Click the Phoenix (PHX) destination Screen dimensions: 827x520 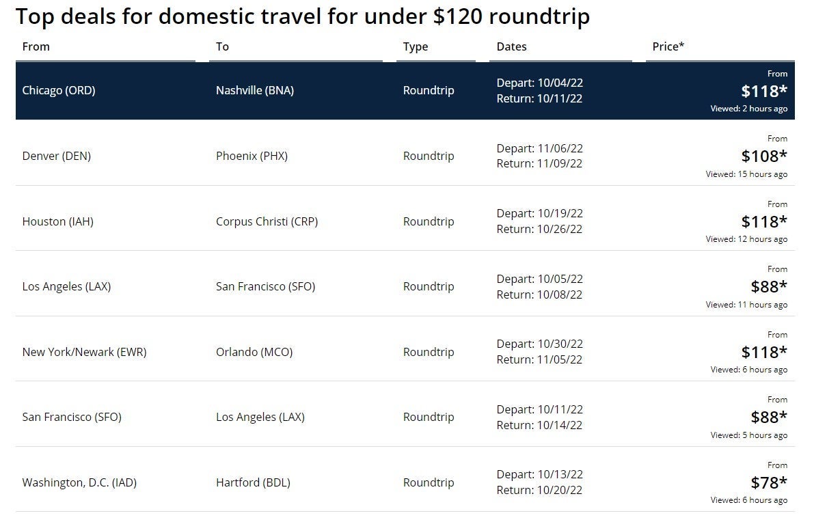click(x=252, y=156)
